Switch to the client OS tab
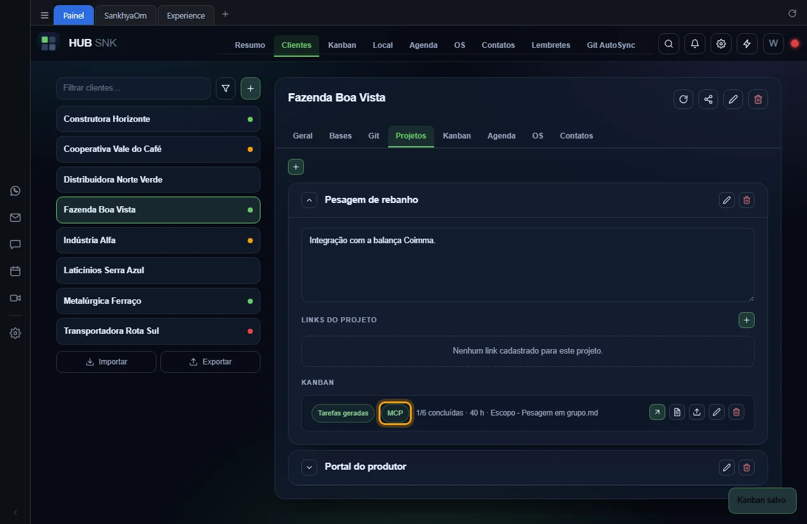 [x=538, y=136]
